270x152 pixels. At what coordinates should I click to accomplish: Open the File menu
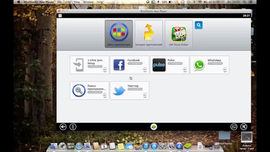tap(59, 2)
